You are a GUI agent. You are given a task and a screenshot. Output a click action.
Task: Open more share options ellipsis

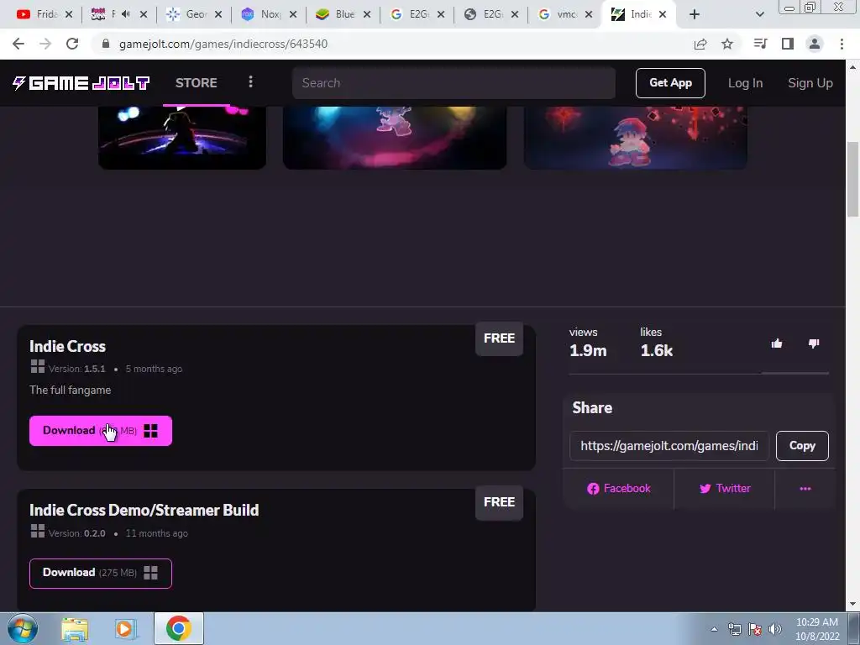[x=805, y=489]
